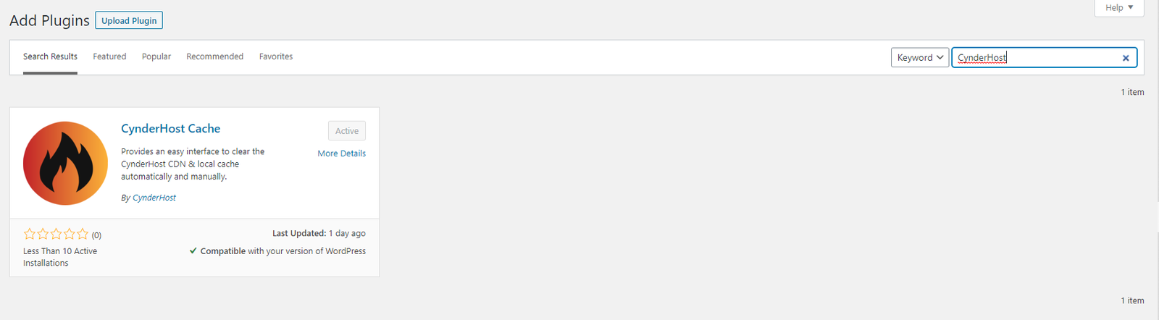1159x320 pixels.
Task: Click the green Compatible checkmark icon
Action: (x=193, y=251)
